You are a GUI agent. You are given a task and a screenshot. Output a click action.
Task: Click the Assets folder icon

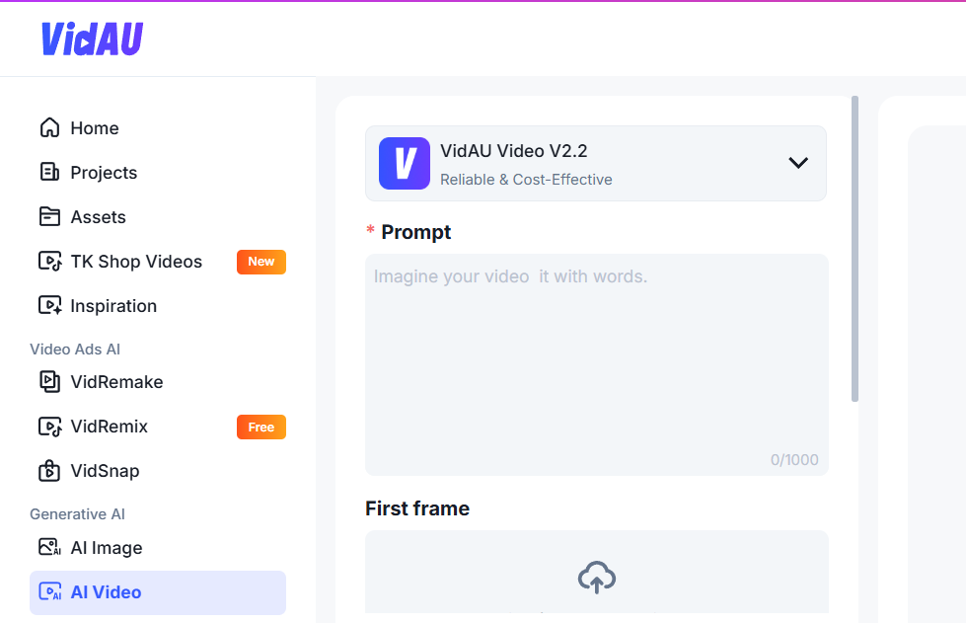(50, 216)
